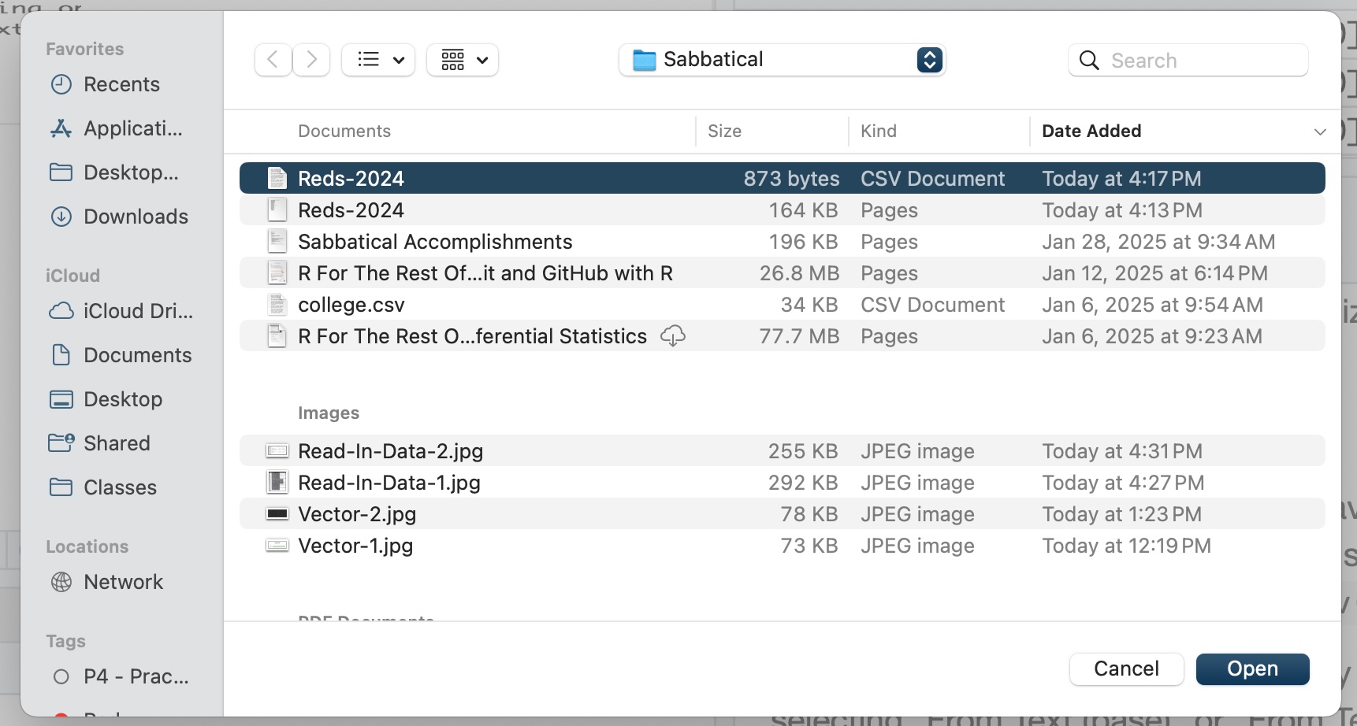Image resolution: width=1357 pixels, height=726 pixels.
Task: Sort by the Date Added column
Action: point(1091,131)
